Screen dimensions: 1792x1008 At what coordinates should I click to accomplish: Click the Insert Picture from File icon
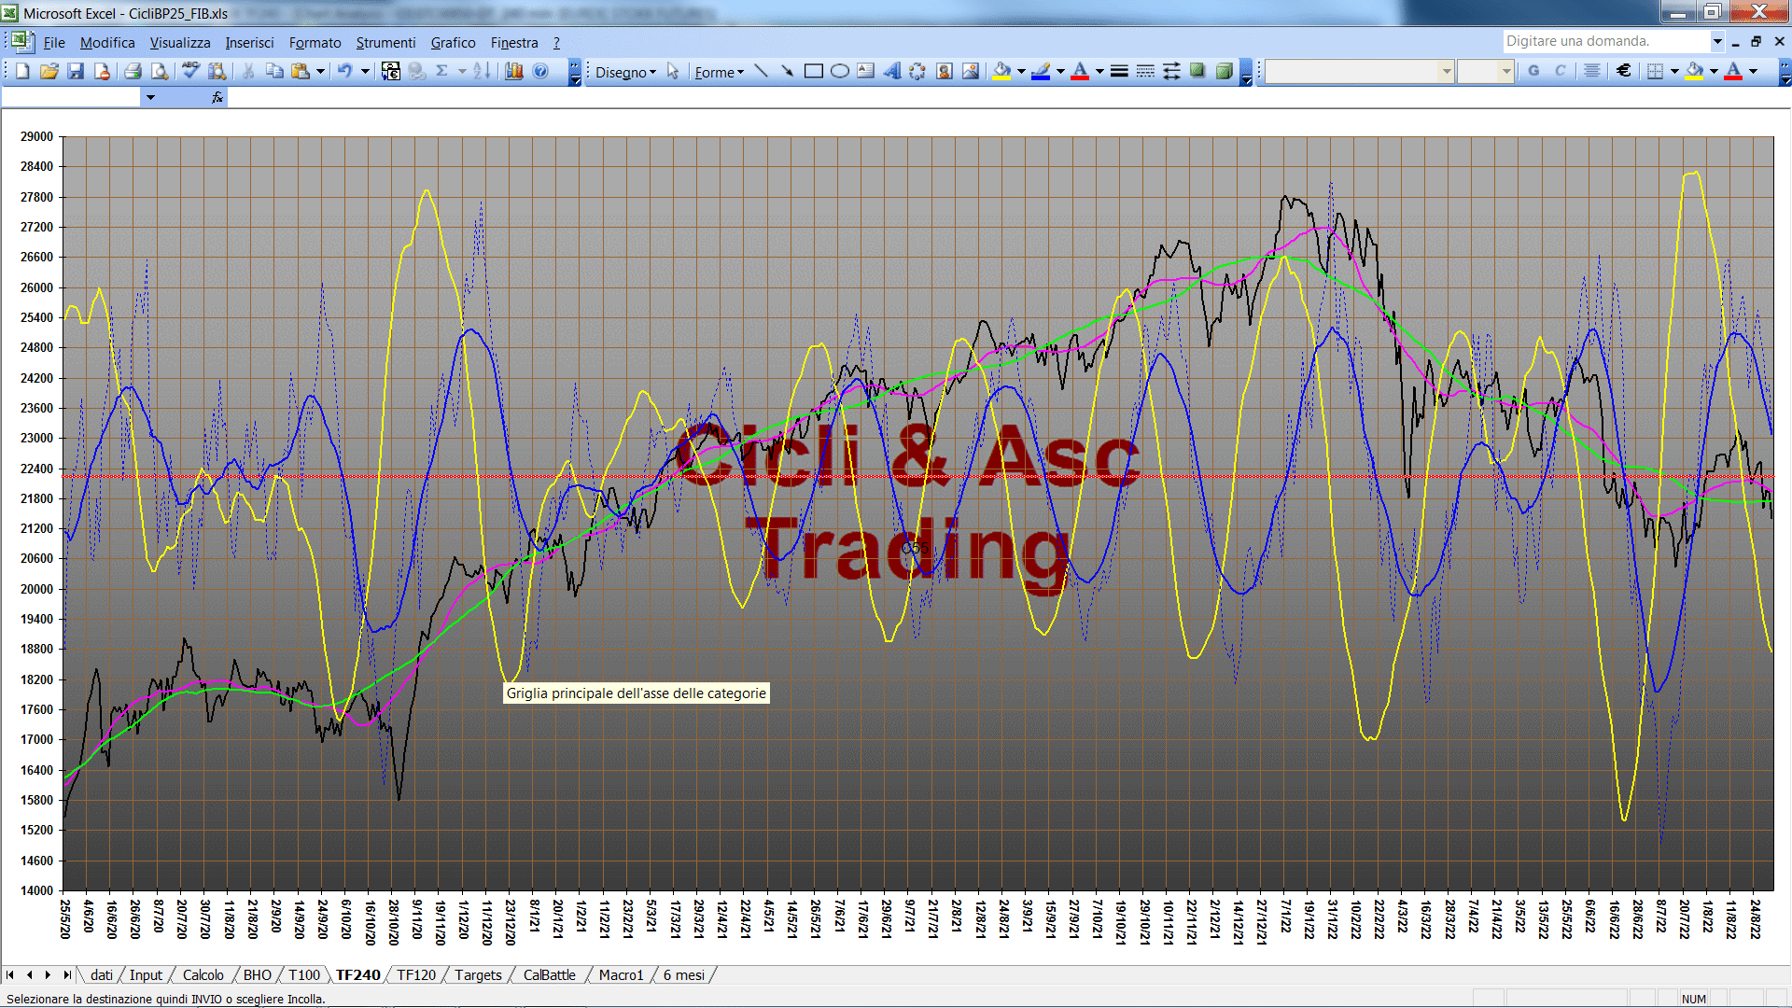[x=971, y=71]
